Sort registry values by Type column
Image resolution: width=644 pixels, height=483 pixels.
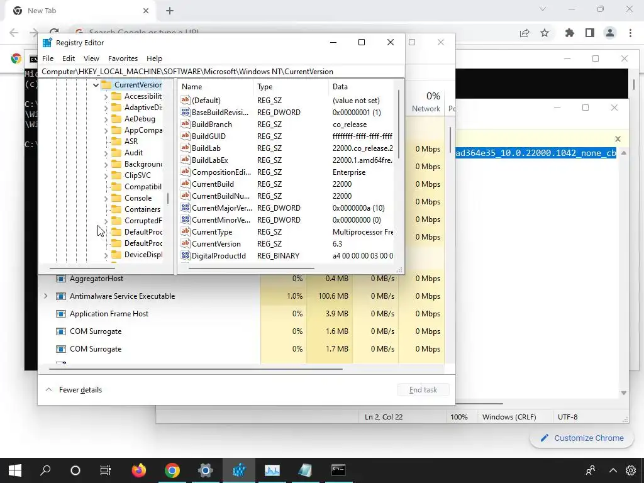click(291, 87)
